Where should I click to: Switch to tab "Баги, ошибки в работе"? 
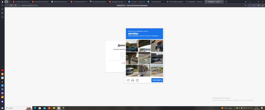click(x=175, y=2)
